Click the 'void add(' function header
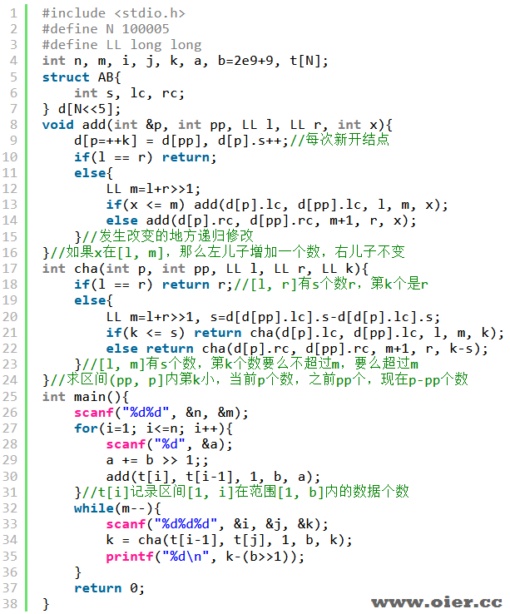 [217, 125]
